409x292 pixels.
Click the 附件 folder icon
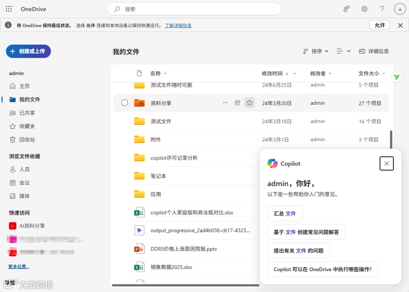139,139
